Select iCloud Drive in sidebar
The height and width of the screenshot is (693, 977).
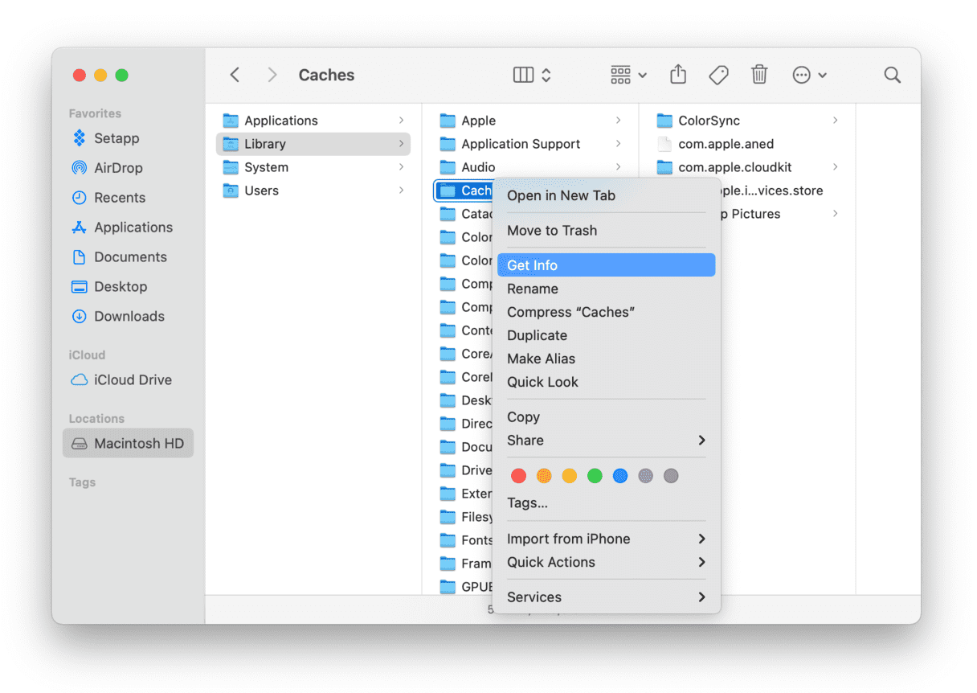(133, 380)
